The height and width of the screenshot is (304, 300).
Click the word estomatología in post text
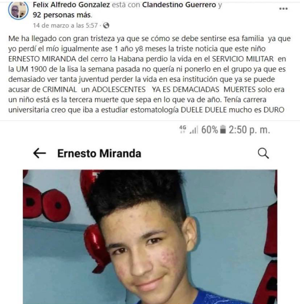pyautogui.click(x=154, y=110)
